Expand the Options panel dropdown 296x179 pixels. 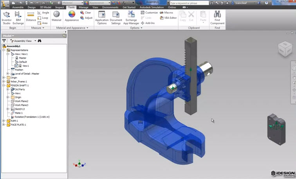(136, 28)
